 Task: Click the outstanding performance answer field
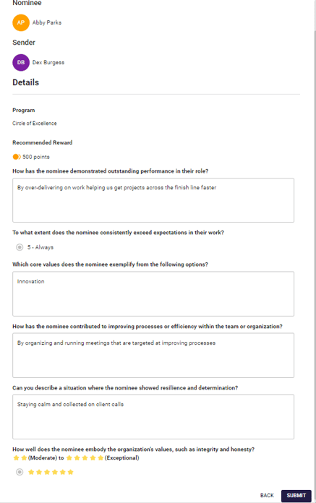(153, 200)
